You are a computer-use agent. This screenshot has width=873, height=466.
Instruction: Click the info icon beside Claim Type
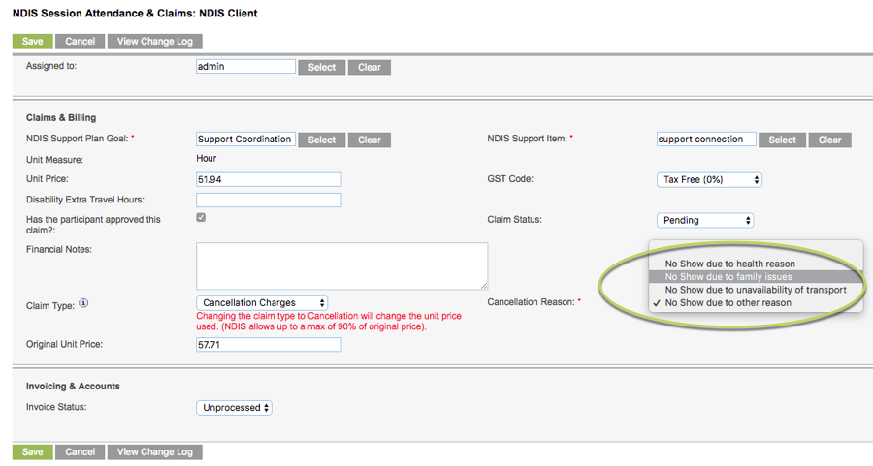point(83,303)
